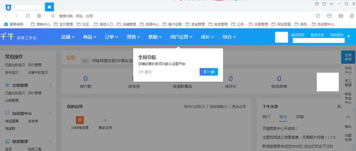Open 淘宝群 link
This screenshot has width=356, height=151.
point(10,129)
